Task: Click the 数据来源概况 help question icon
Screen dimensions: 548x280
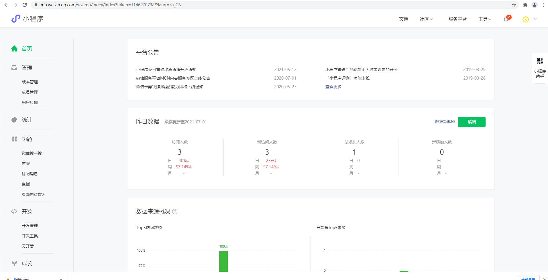Action: [x=175, y=212]
